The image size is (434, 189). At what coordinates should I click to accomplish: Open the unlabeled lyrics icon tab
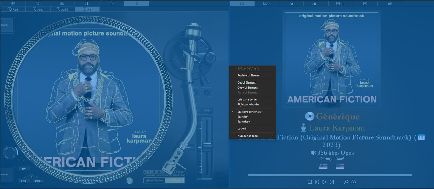[x=365, y=3]
